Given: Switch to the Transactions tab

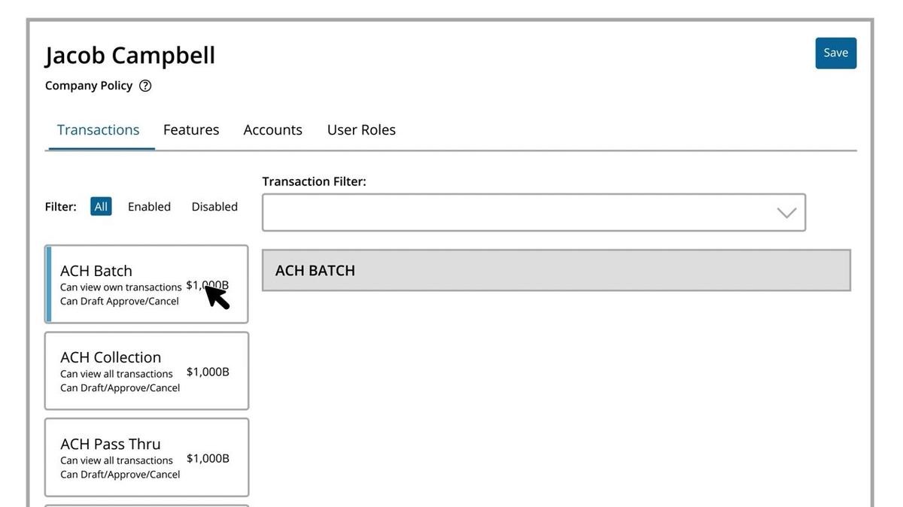Looking at the screenshot, I should [x=99, y=129].
